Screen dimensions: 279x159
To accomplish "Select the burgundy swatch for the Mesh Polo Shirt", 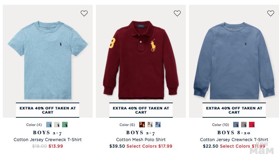I will 142,125.
